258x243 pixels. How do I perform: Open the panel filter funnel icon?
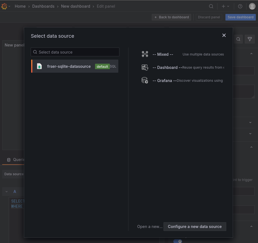(250, 39)
